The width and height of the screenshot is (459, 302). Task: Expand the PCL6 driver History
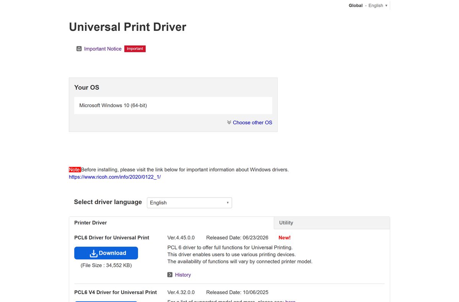[x=183, y=275]
